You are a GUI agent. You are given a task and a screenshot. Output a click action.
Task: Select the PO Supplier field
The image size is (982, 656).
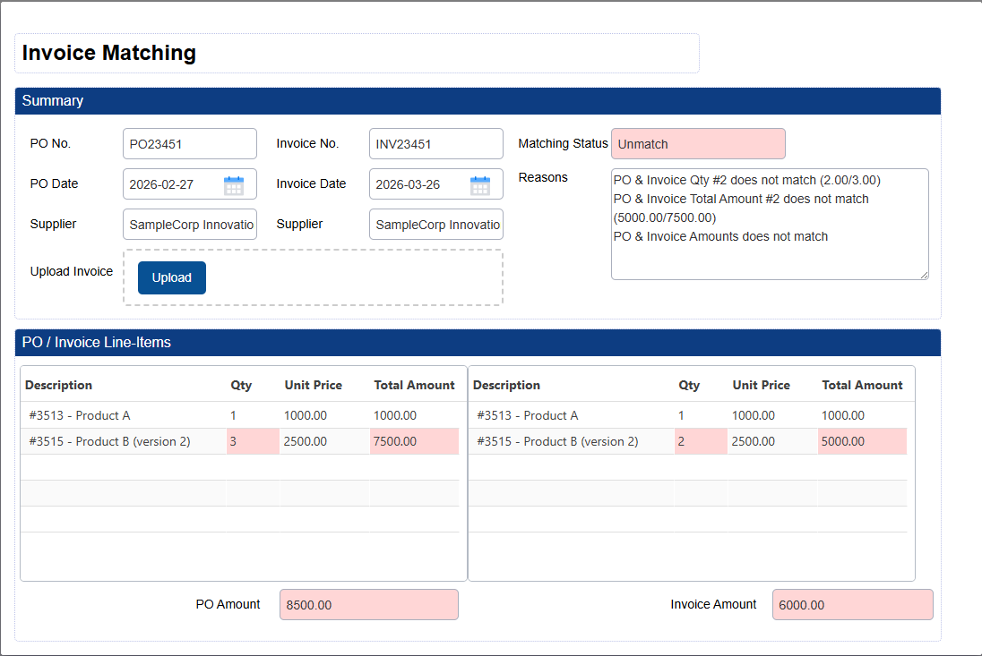click(189, 225)
